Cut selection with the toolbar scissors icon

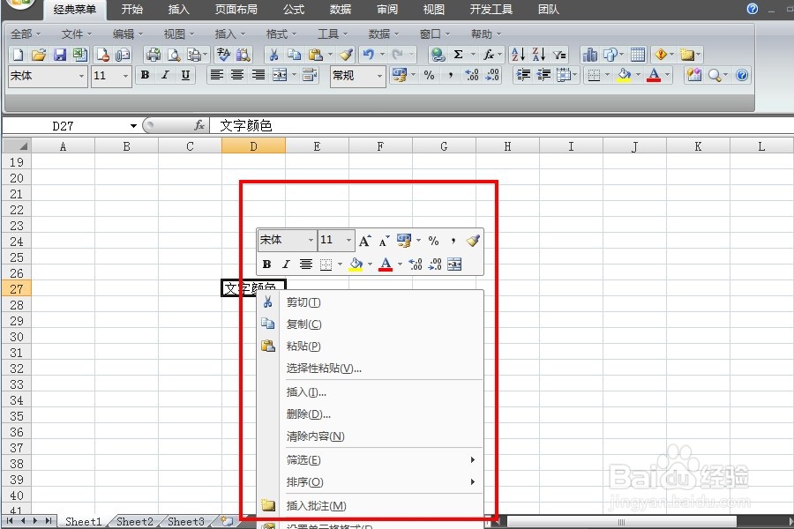[274, 54]
